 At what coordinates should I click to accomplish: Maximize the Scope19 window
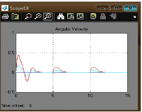point(116,8)
